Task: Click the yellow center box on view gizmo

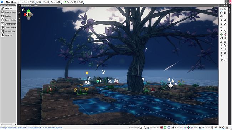Action: pyautogui.click(x=29, y=15)
